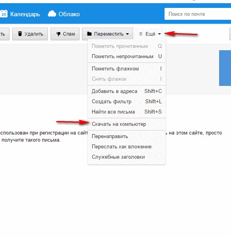The width and height of the screenshot is (231, 237).
Task: Click the Поиск по почте search field
Action: (x=198, y=14)
